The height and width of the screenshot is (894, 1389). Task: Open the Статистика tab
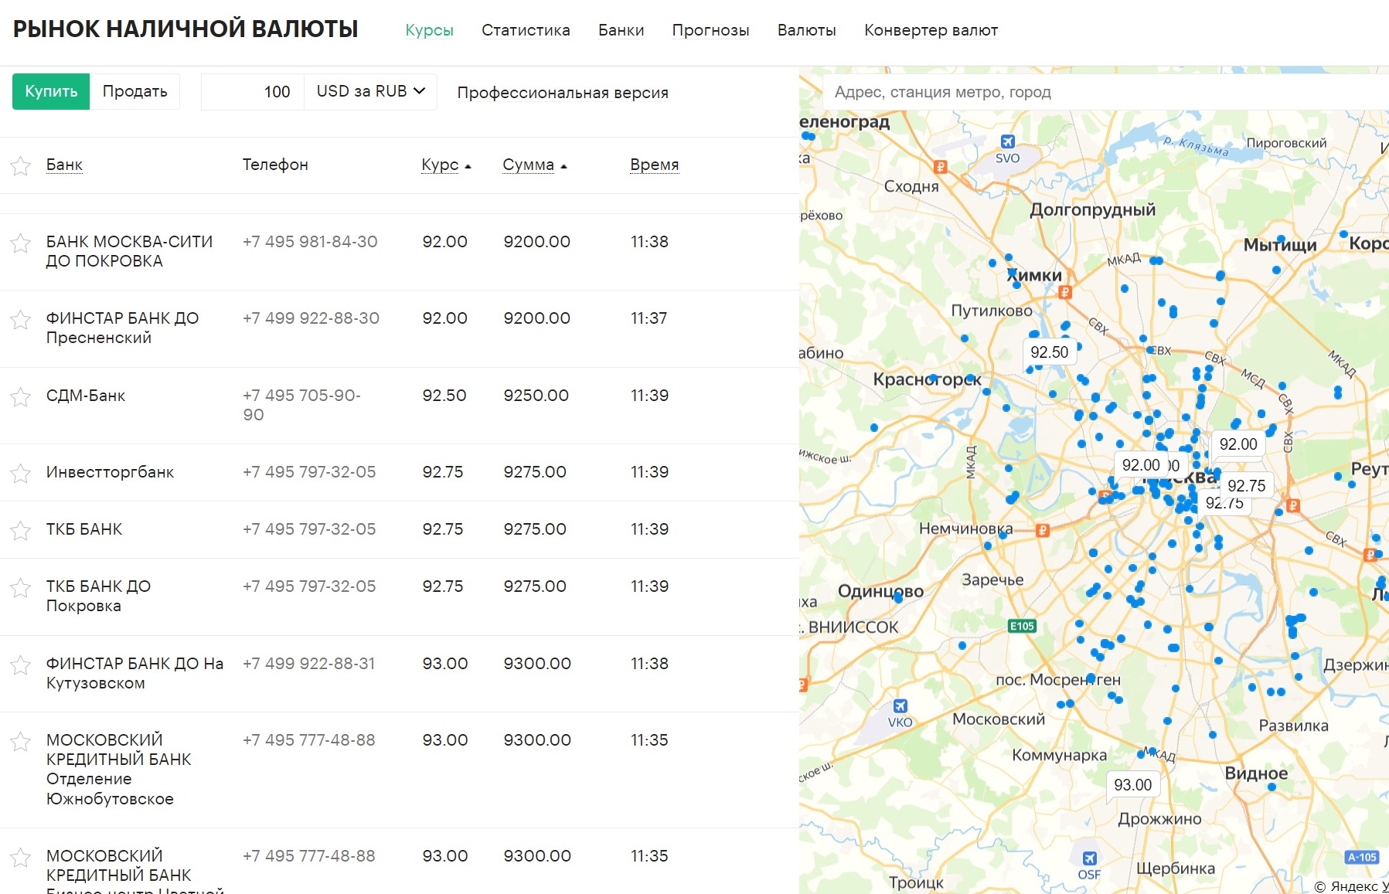coord(526,30)
